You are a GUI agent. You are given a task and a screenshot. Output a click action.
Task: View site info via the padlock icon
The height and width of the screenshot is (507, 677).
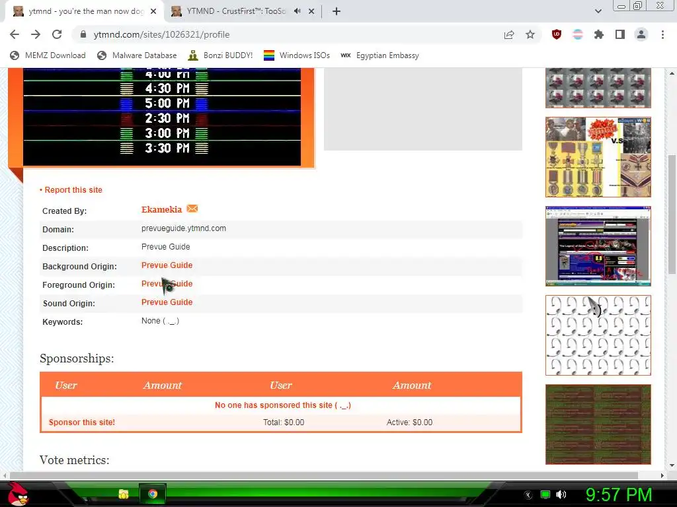[x=83, y=34]
